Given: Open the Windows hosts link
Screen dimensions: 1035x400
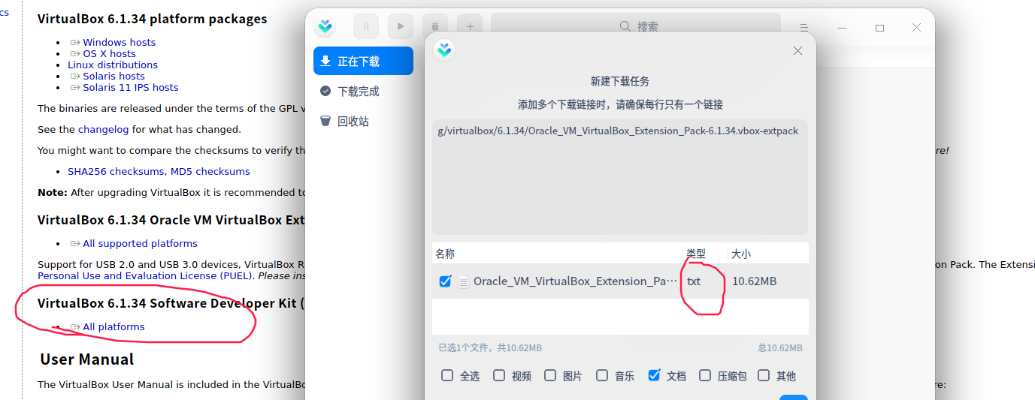Looking at the screenshot, I should [x=119, y=42].
